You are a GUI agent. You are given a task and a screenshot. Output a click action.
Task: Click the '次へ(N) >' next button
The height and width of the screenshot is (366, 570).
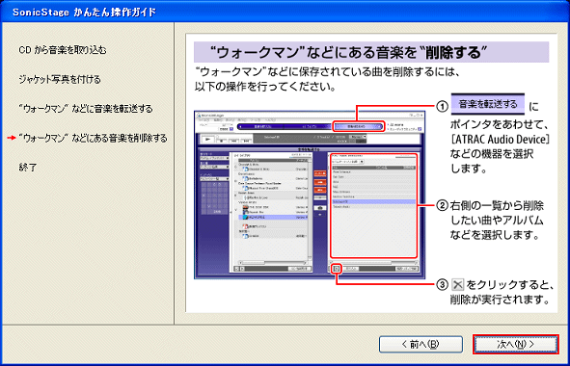(x=515, y=344)
